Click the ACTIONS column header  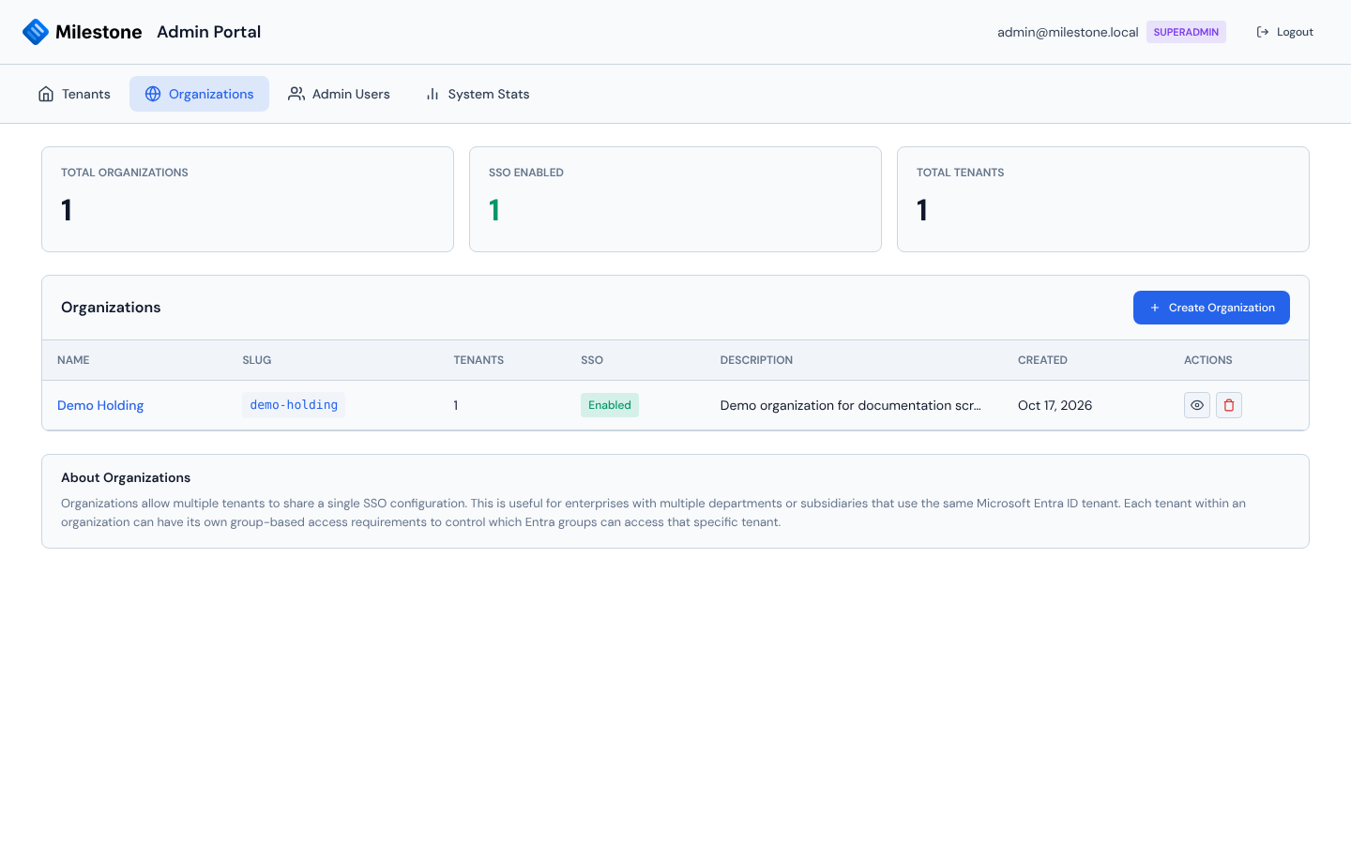tap(1208, 360)
